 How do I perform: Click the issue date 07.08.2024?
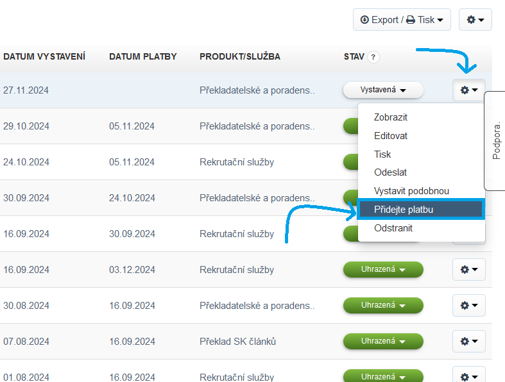[x=26, y=342]
